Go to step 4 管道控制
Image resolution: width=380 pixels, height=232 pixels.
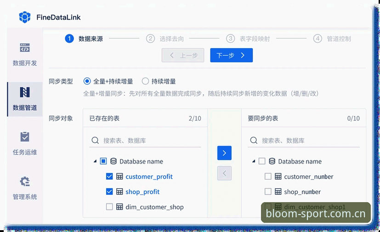coord(332,39)
